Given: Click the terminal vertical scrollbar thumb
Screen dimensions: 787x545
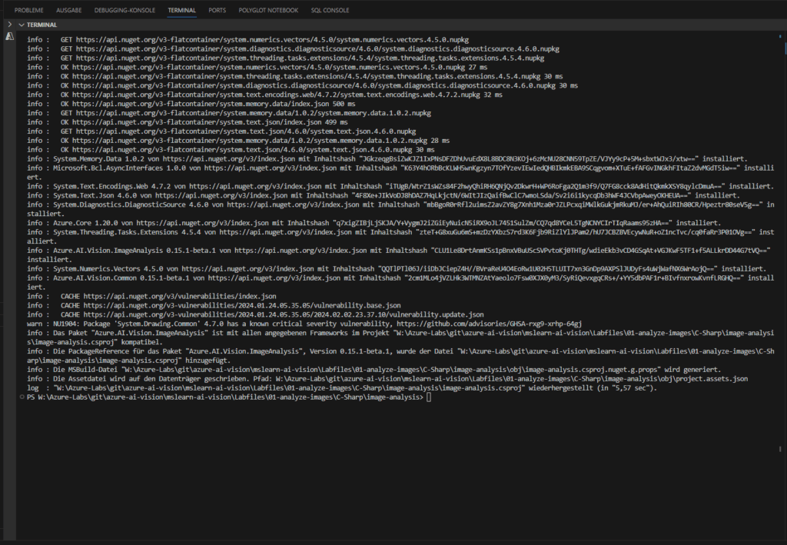Looking at the screenshot, I should tap(785, 48).
